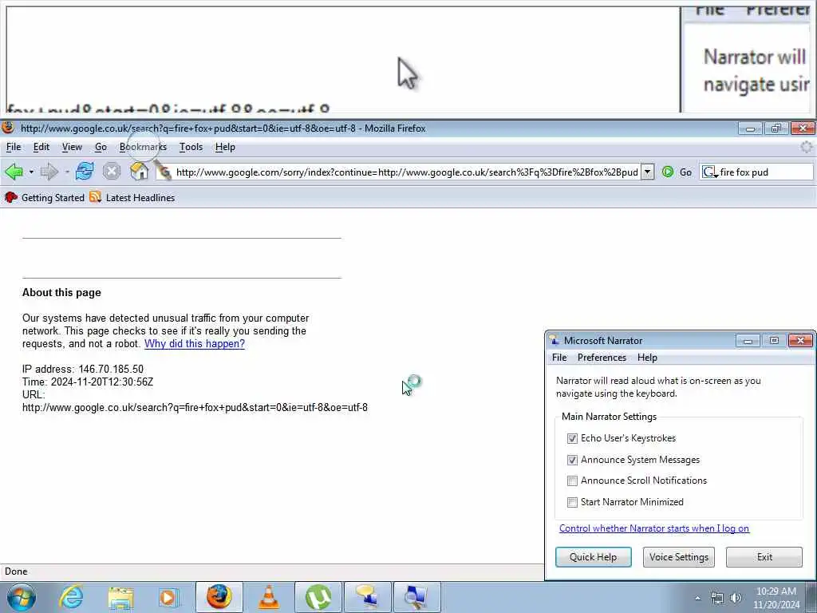Open Narrator Help menu
The height and width of the screenshot is (613, 817).
tap(647, 358)
